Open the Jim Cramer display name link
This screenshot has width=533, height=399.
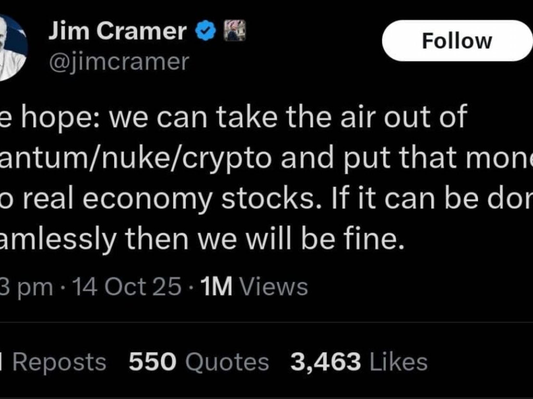point(117,31)
